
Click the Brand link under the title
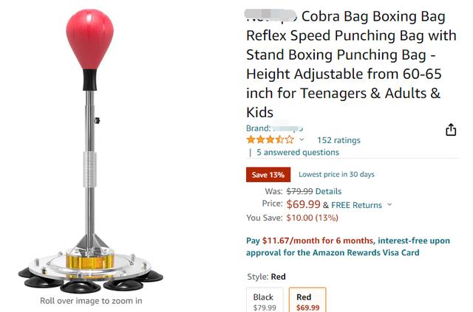pyautogui.click(x=274, y=128)
